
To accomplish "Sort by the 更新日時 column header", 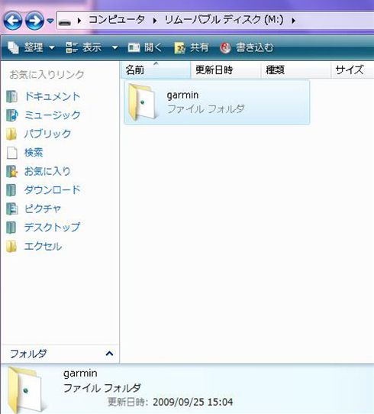I will pos(225,70).
